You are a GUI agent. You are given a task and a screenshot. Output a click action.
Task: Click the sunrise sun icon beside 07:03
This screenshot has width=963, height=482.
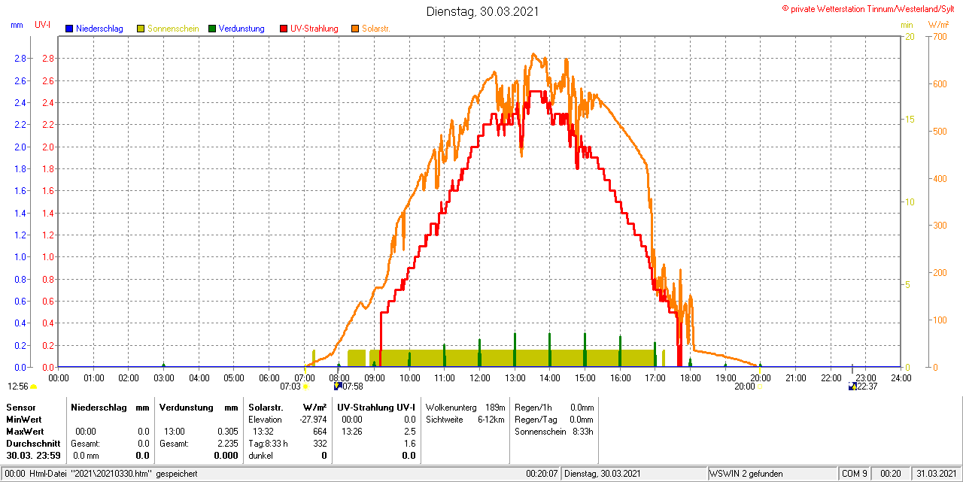[306, 387]
